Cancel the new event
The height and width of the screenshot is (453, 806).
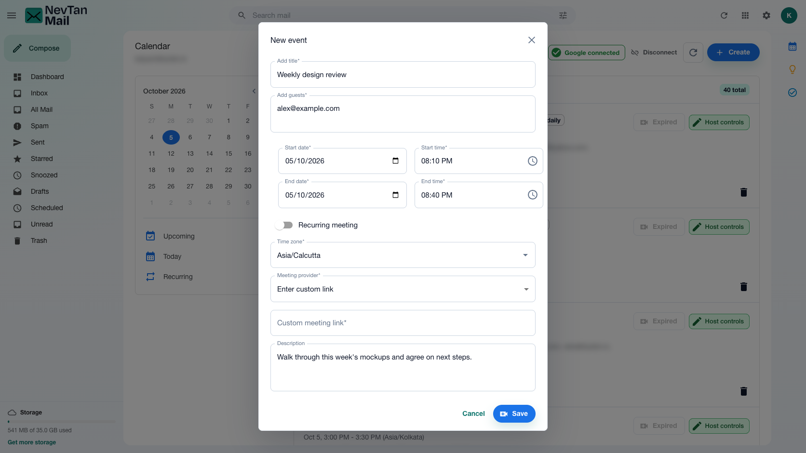click(x=473, y=413)
